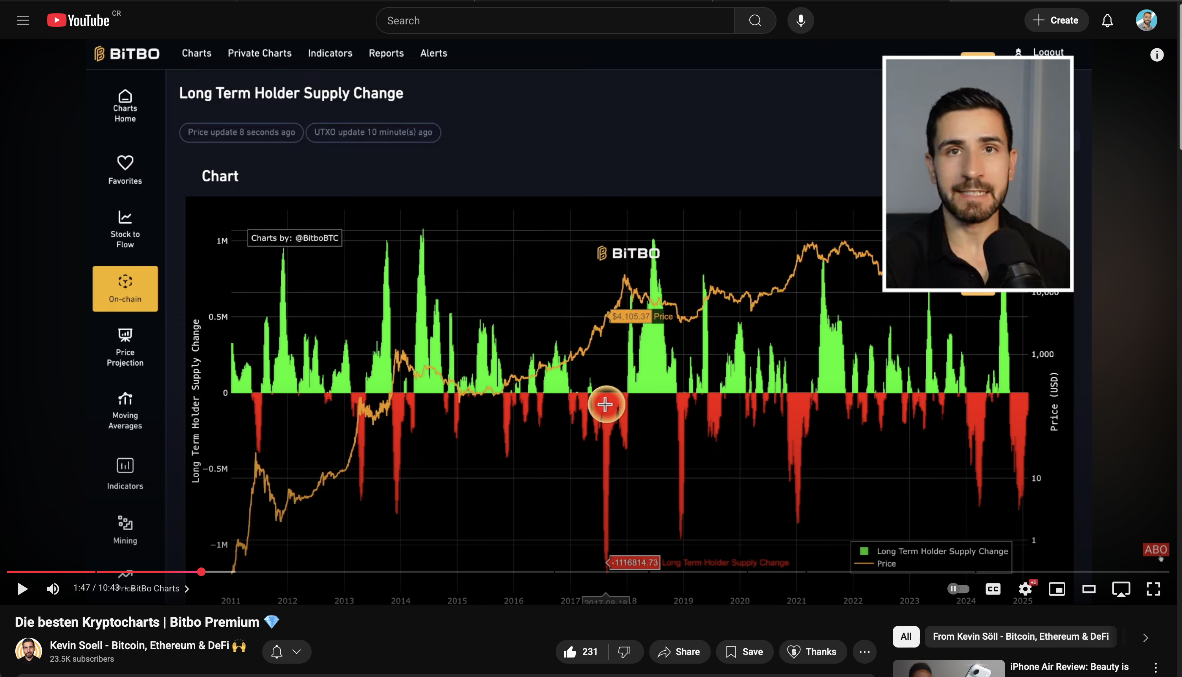The image size is (1182, 677).
Task: Seek using the video progress bar
Action: click(587, 571)
